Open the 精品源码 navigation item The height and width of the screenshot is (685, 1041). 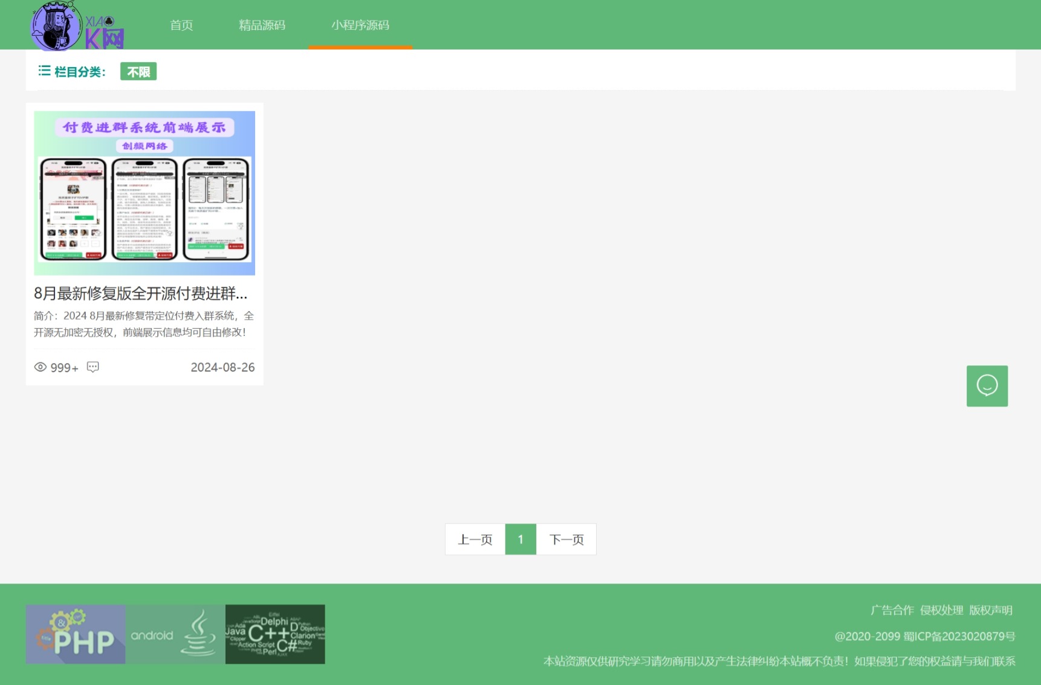point(262,25)
